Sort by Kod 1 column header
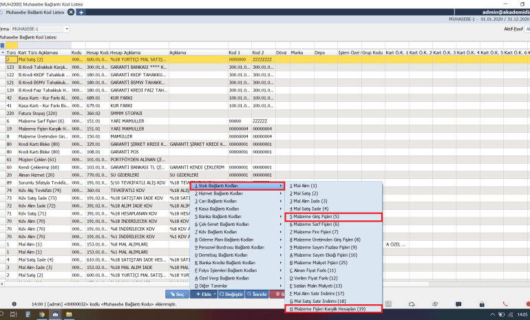 (x=240, y=53)
